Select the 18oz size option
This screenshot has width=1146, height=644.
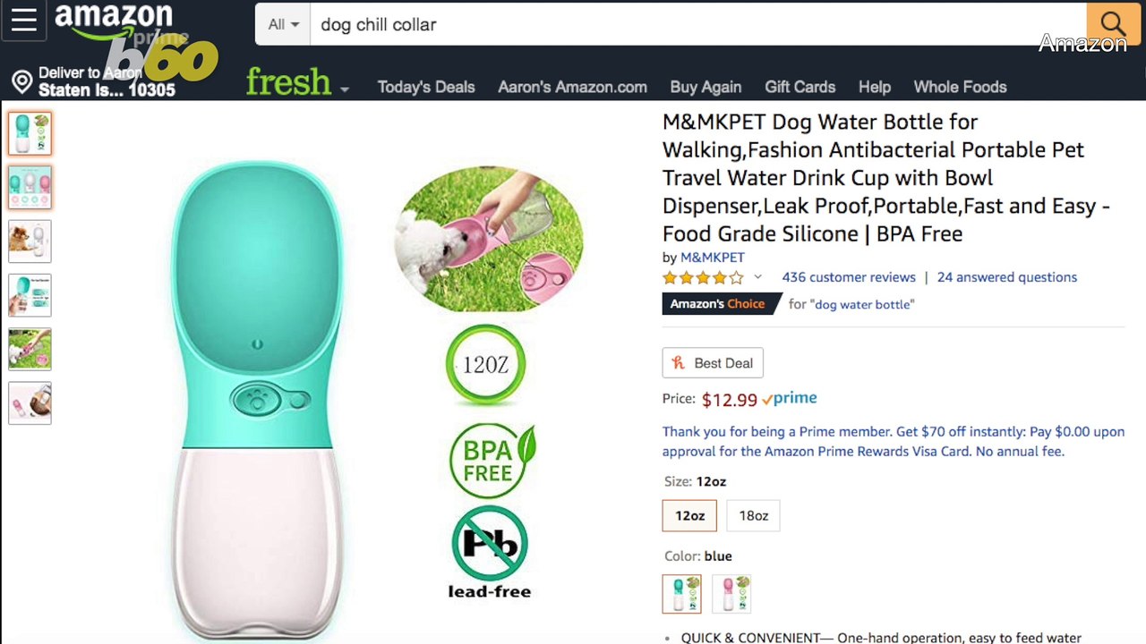coord(753,515)
